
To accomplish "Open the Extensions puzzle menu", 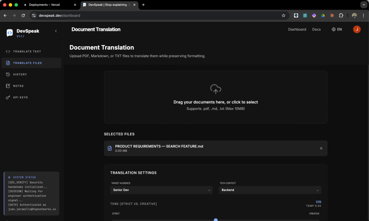I will (341, 15).
